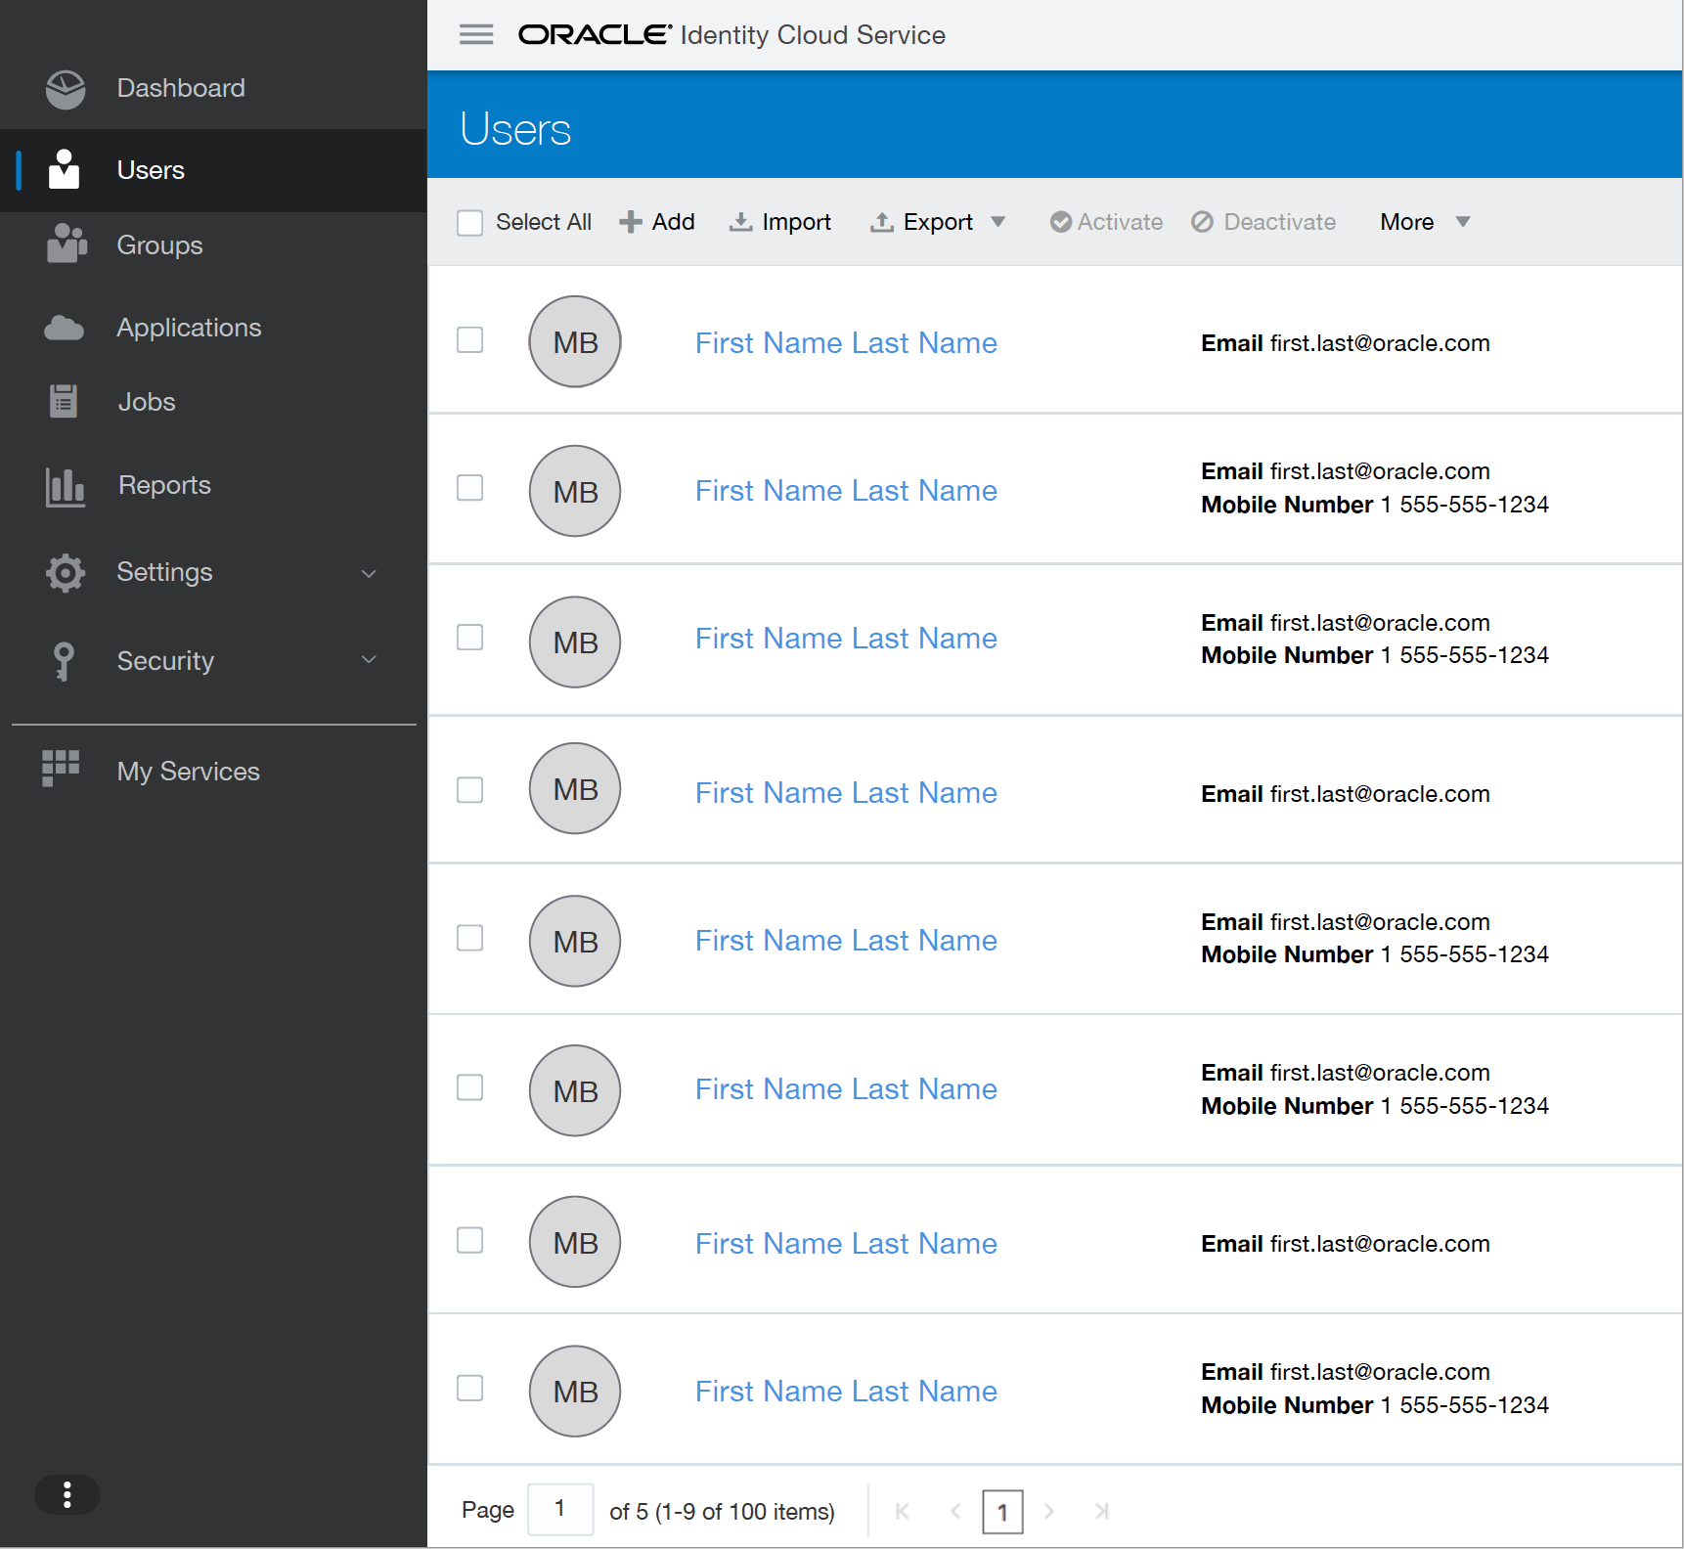
Task: Expand the Security chevron in sidebar
Action: click(369, 660)
